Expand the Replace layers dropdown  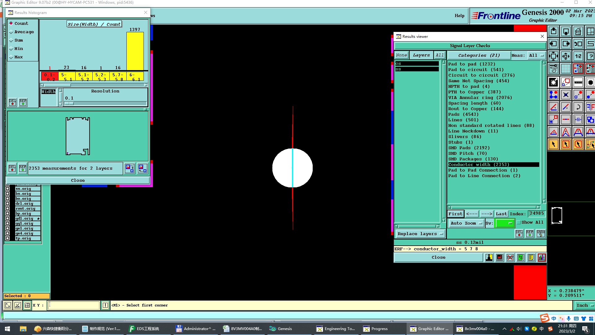[420, 234]
